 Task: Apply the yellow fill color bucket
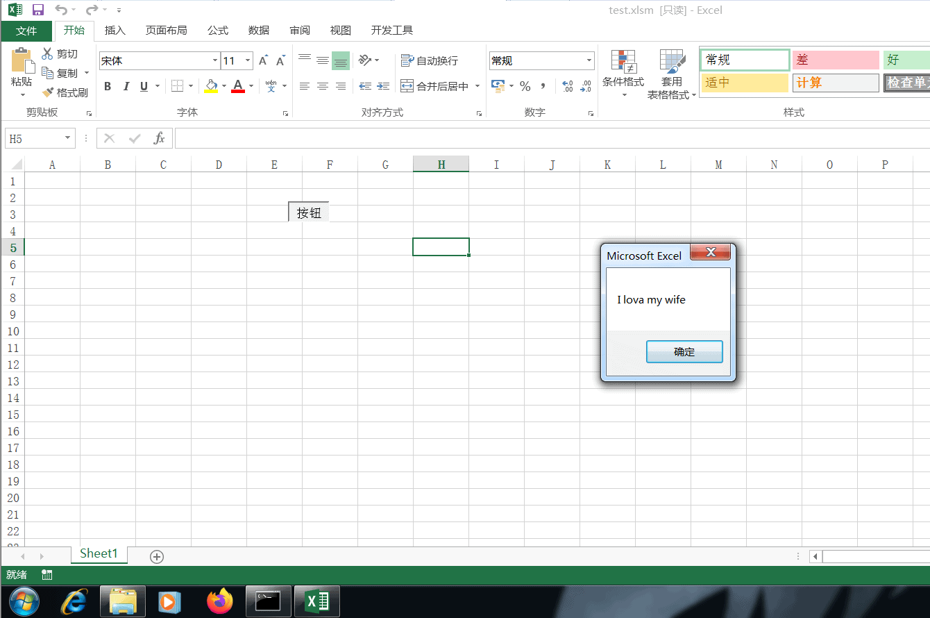pyautogui.click(x=212, y=86)
